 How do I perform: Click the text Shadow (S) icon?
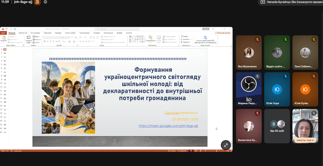coord(53,41)
